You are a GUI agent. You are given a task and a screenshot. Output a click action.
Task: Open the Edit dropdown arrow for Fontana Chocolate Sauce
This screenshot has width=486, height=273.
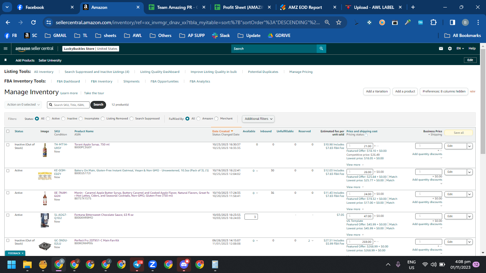[x=470, y=216]
